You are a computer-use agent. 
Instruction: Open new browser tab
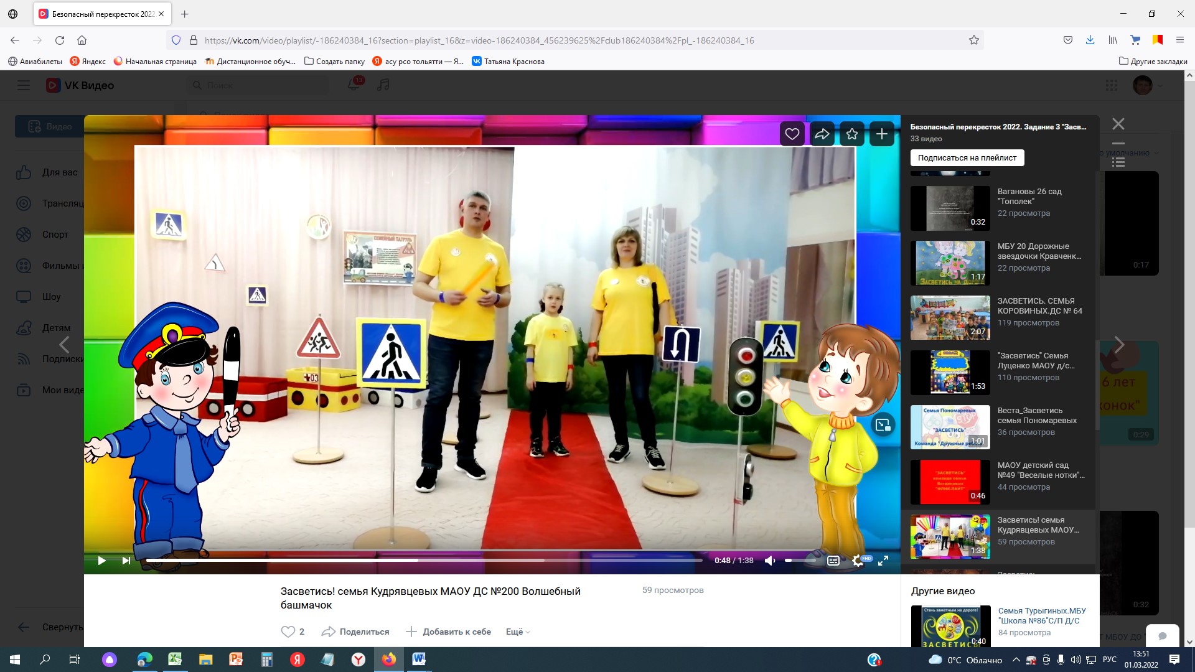click(x=185, y=14)
